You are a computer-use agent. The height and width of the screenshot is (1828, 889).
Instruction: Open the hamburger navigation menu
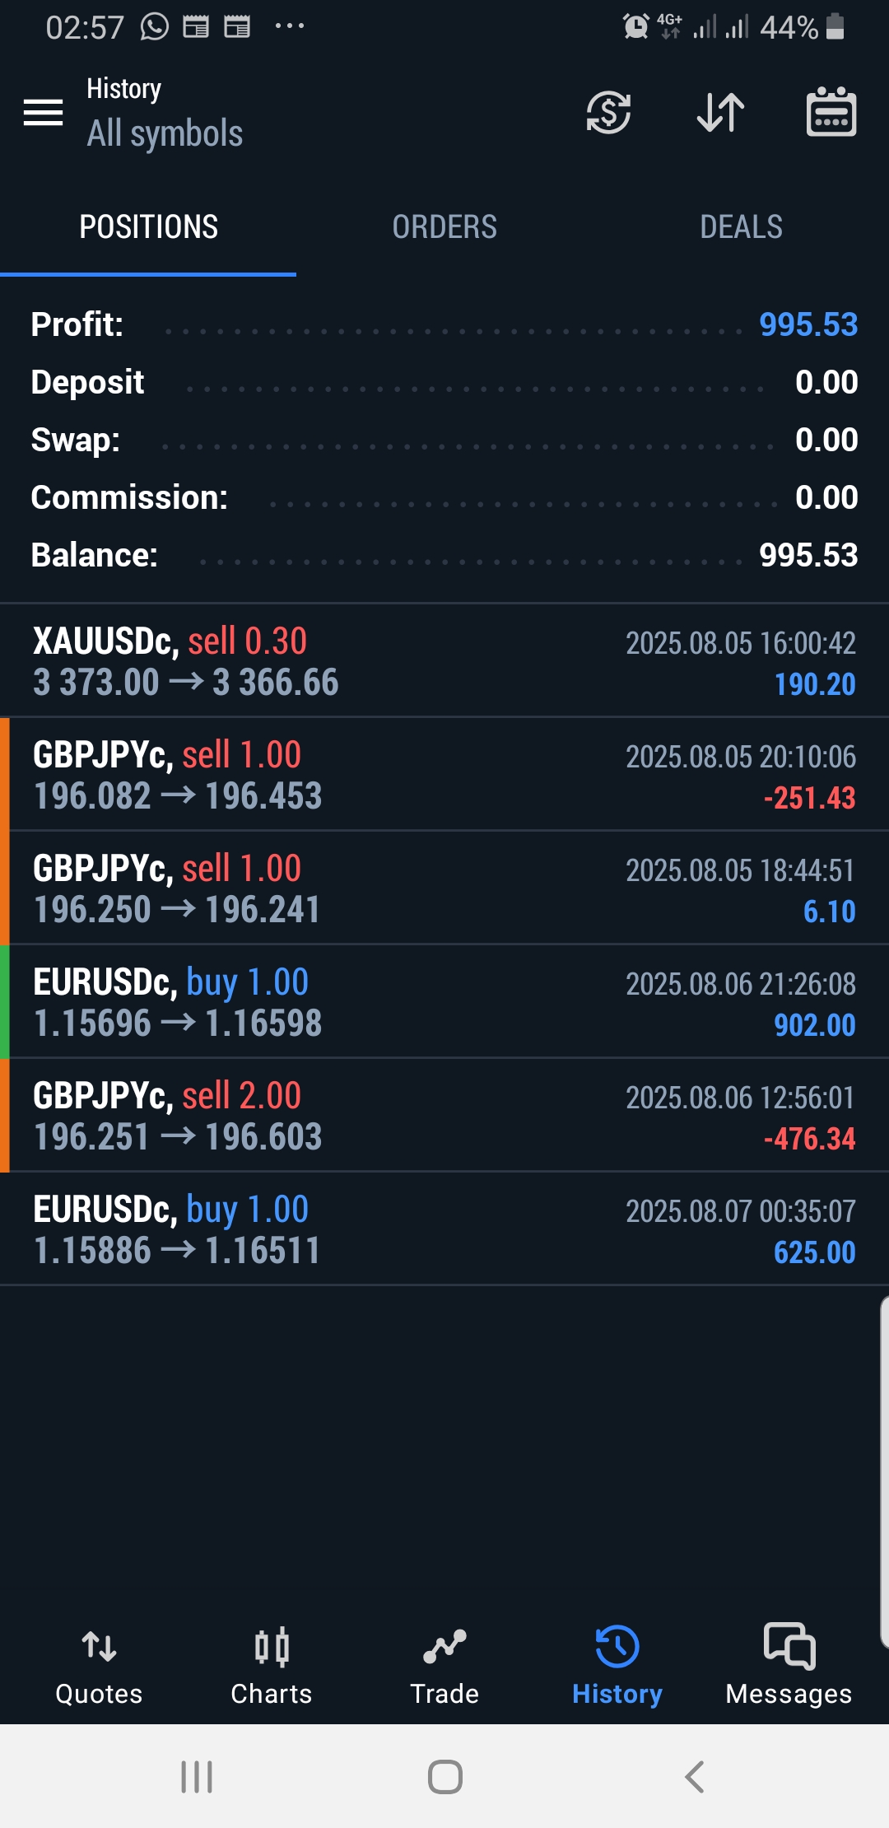[x=44, y=113]
